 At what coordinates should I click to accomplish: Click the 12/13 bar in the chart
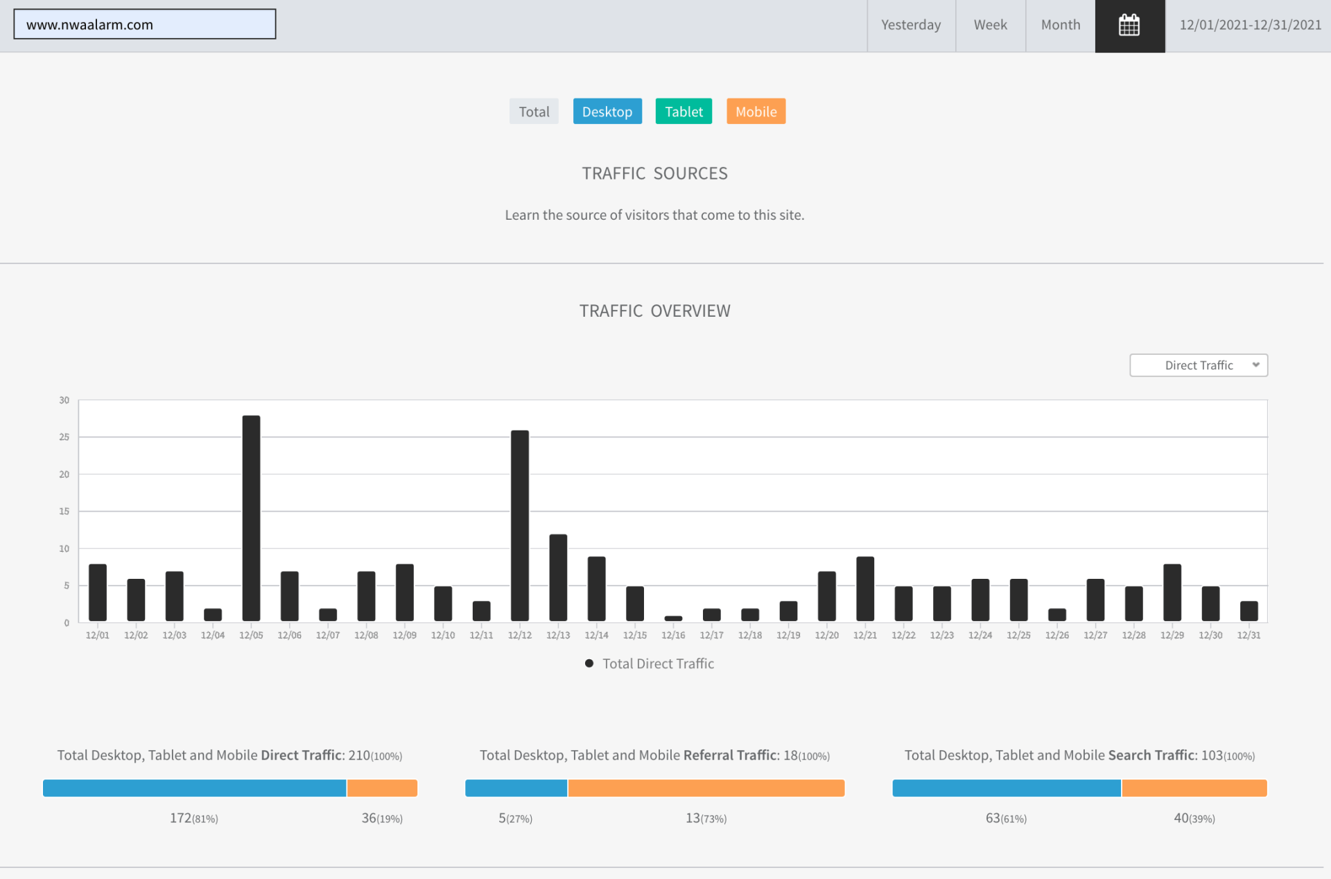point(558,577)
